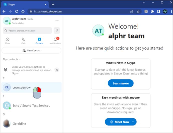Open the browser Extensions puzzle icon
Image resolution: width=173 pixels, height=133 pixels.
152,11
